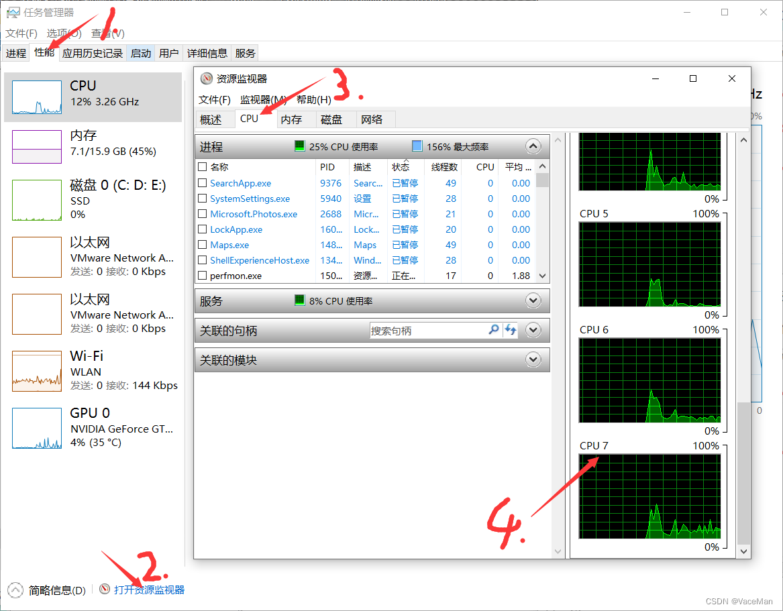Select the CPU performance thumbnail graph
This screenshot has height=611, width=783.
pyautogui.click(x=37, y=97)
